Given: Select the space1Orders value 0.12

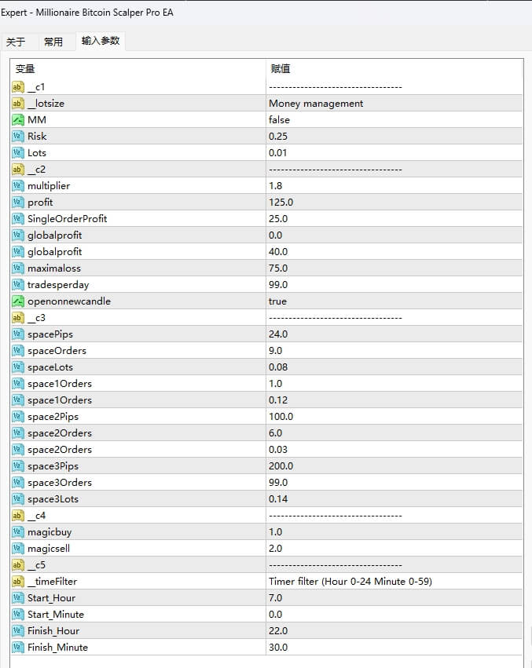Looking at the screenshot, I should coord(394,400).
